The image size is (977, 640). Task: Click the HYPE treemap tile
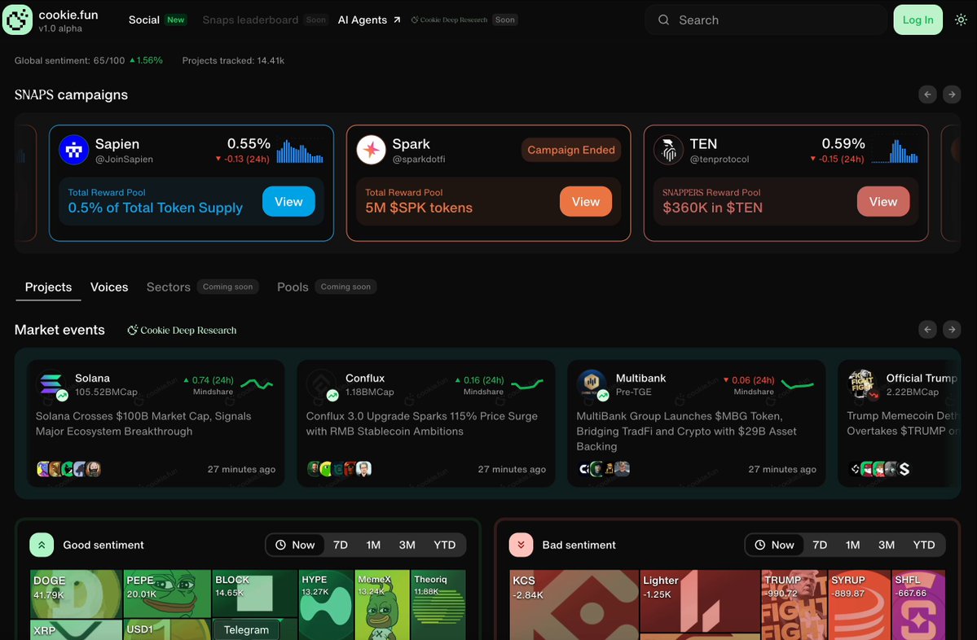pos(326,605)
